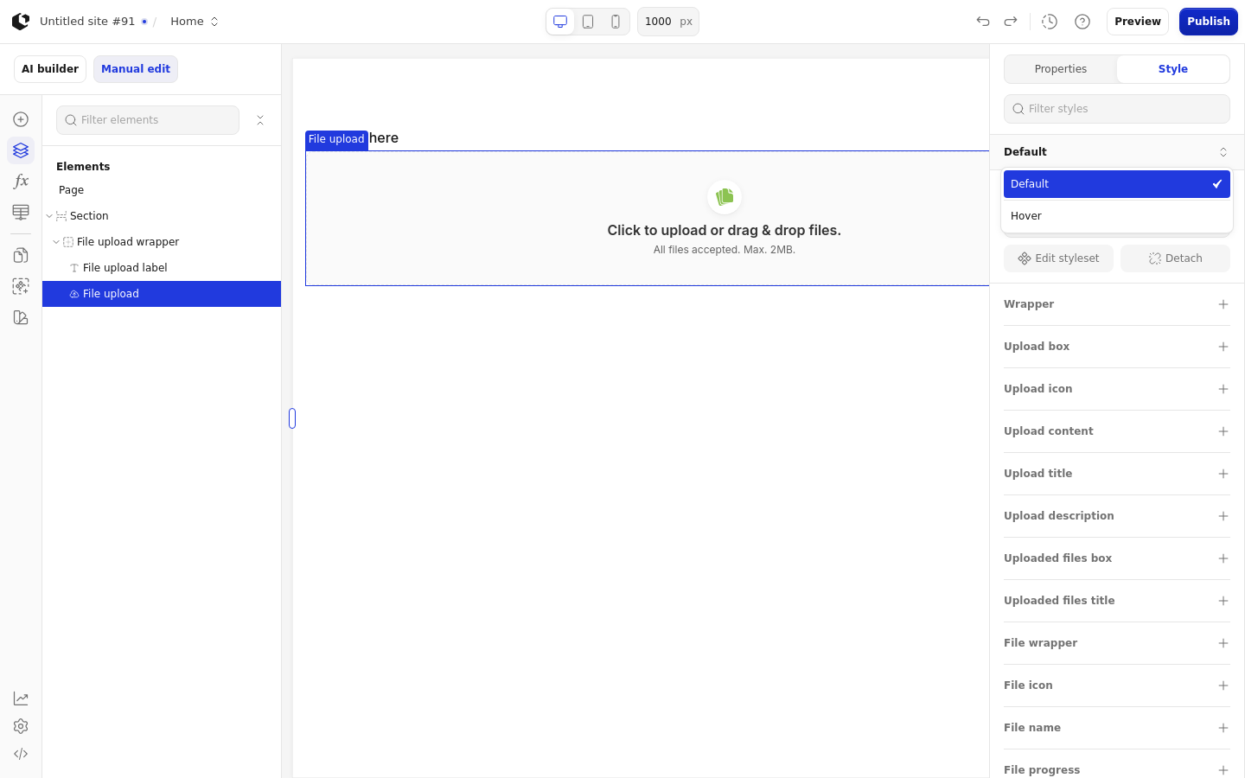Collapse the Section tree node

coord(49,216)
